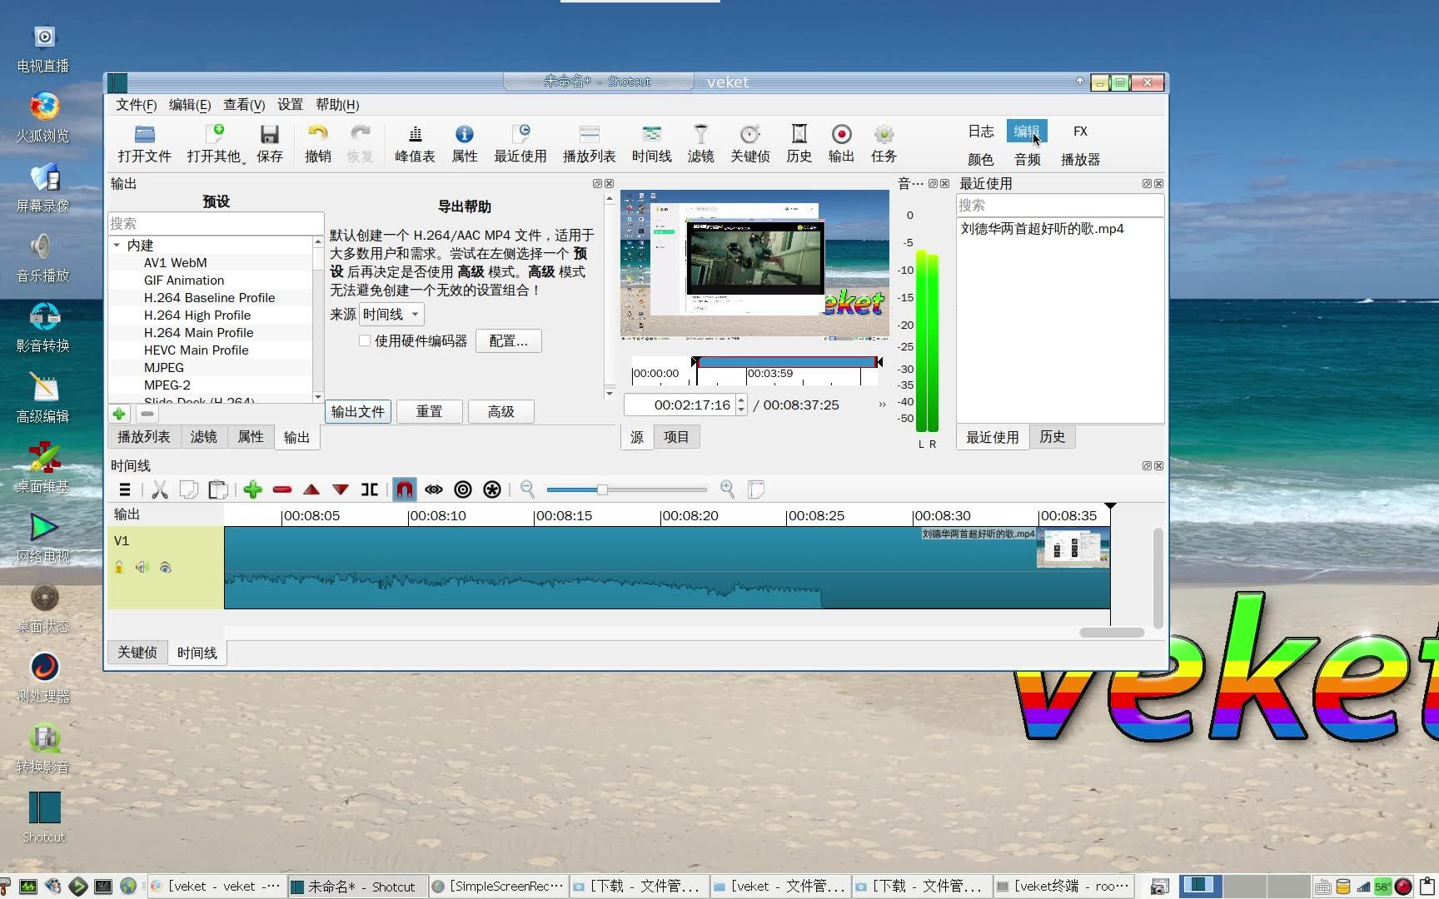Viewport: 1439px width, 899px height.
Task: Open the 关键帧 (Keyframes) toolbar icon
Action: click(x=749, y=143)
